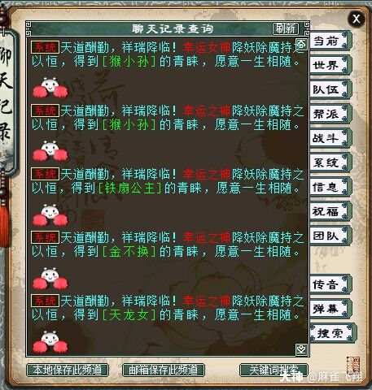Screen dimensions: 372x390
Task: Close the chat record window with X
Action: [x=357, y=19]
